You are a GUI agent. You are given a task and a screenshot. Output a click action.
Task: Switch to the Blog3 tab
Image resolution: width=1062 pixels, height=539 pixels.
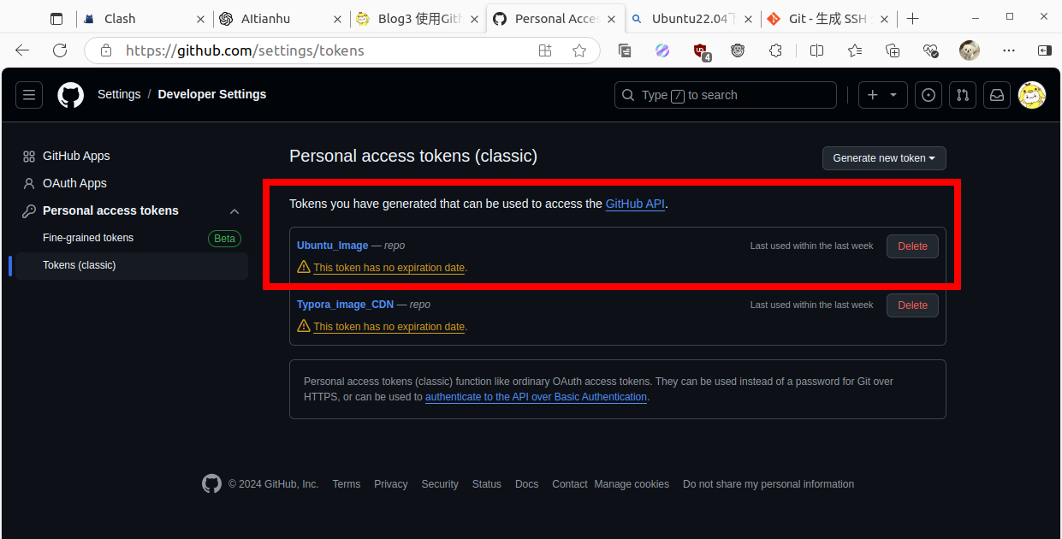click(418, 18)
